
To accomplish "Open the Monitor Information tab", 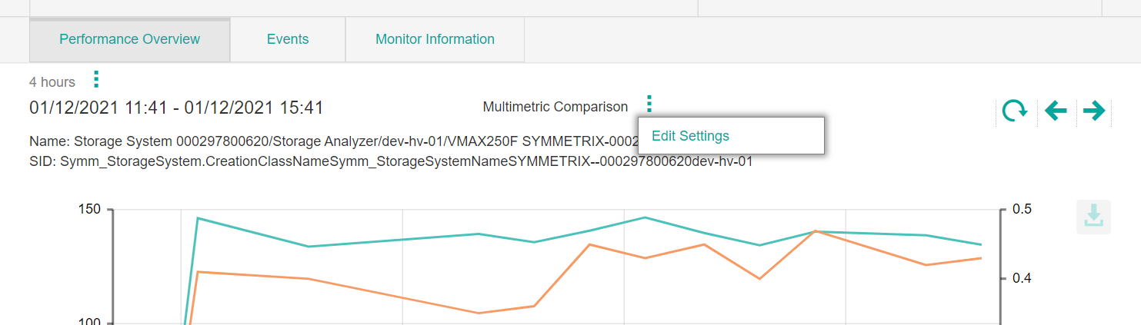I will point(435,39).
